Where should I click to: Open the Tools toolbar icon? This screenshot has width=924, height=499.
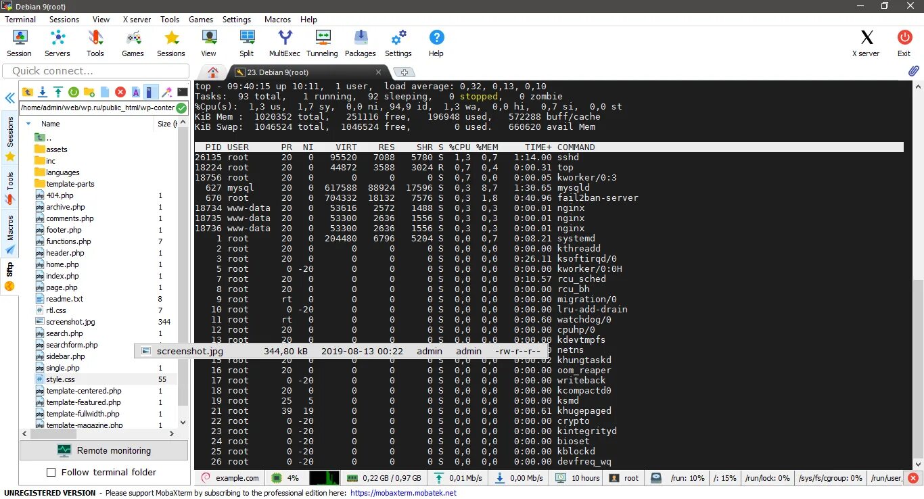(95, 43)
